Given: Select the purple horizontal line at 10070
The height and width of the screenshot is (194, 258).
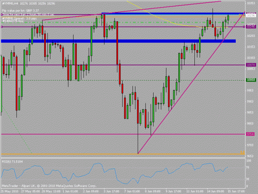Looking at the screenshot, I should (x=123, y=65).
